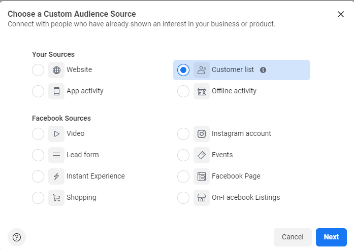This screenshot has height=249, width=354.
Task: Click the globe icon for Website source
Action: pyautogui.click(x=56, y=70)
